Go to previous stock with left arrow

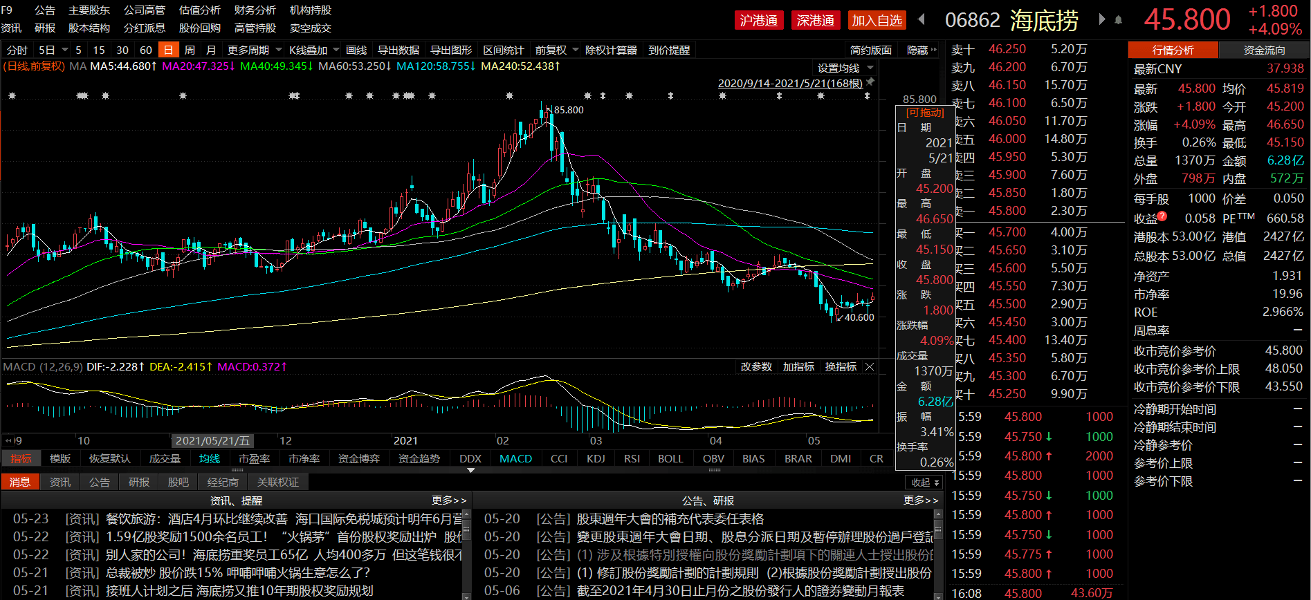pyautogui.click(x=922, y=19)
